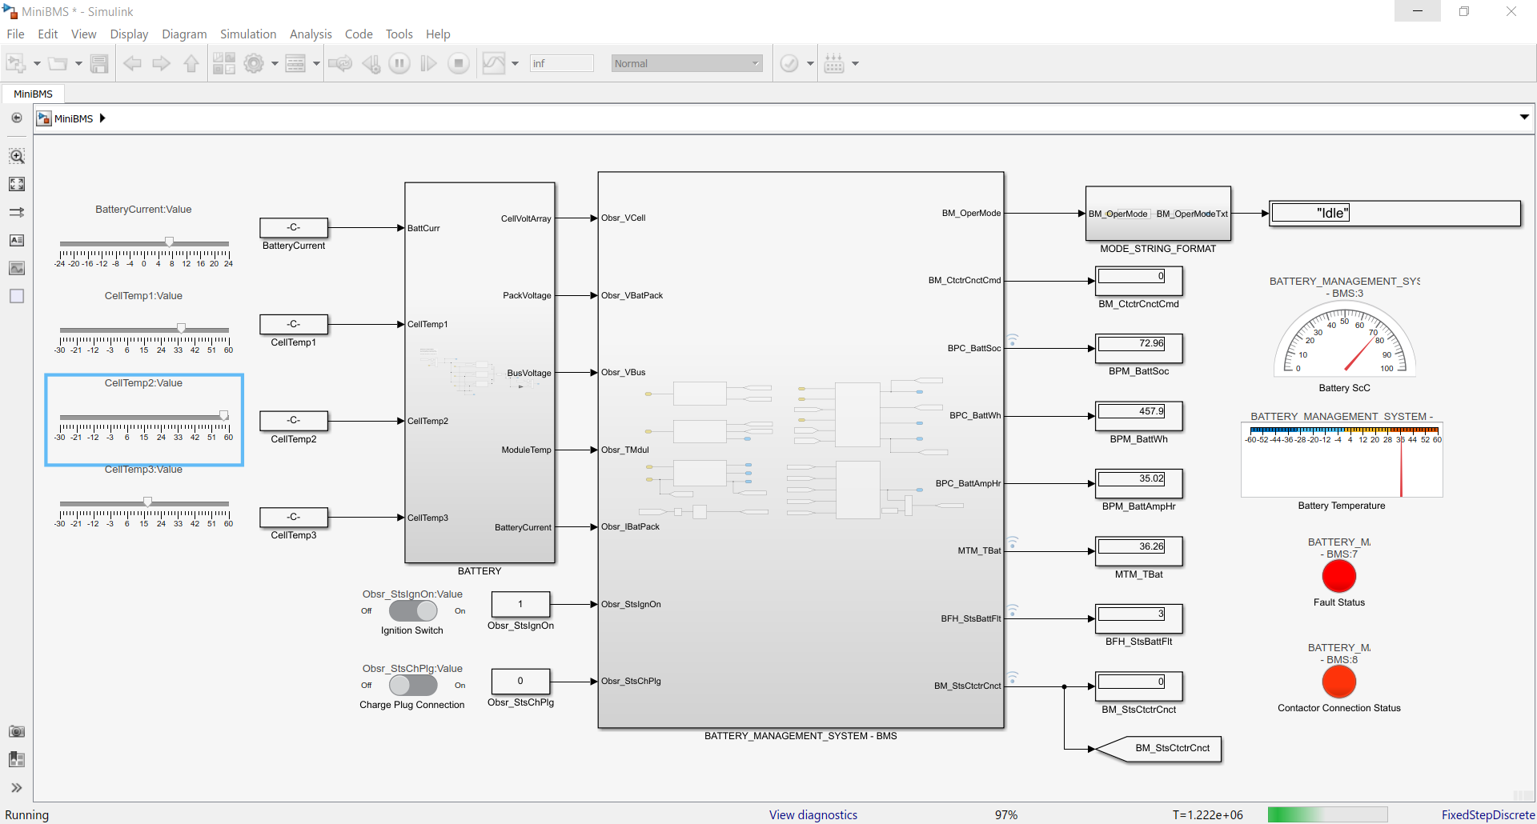Click the Update Diagram icon
This screenshot has height=824, width=1537.
pos(340,63)
